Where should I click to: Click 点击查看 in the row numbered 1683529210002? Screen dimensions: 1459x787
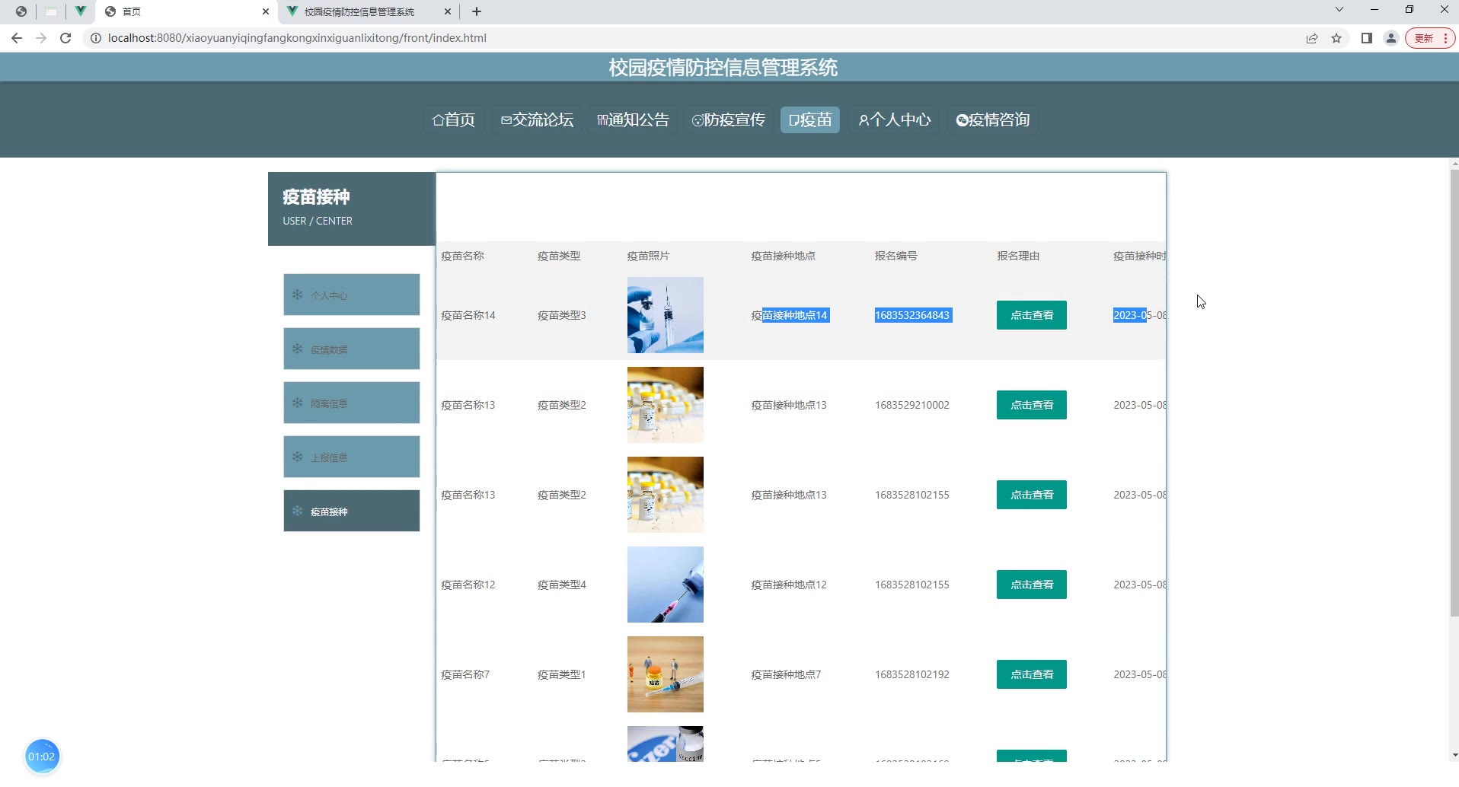click(x=1032, y=405)
